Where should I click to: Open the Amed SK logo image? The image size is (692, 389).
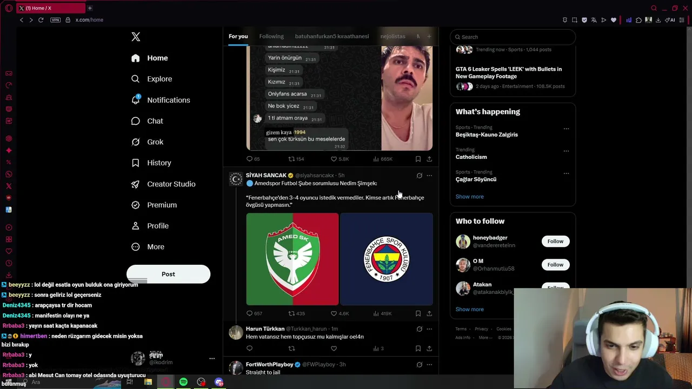[x=292, y=259]
